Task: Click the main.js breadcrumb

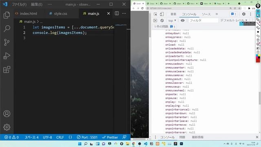Action: click(30, 22)
